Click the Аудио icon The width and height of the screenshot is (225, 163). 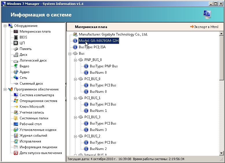[16, 72]
